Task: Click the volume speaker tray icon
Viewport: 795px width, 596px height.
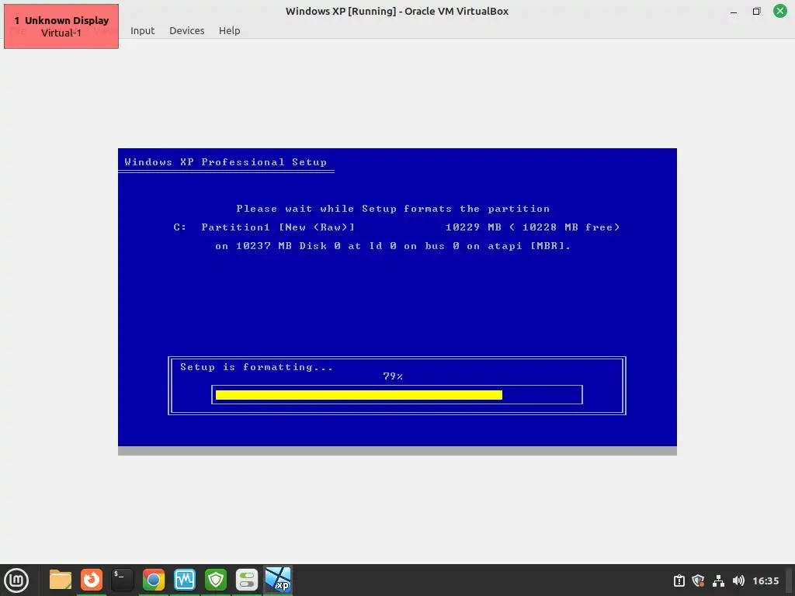Action: point(738,580)
